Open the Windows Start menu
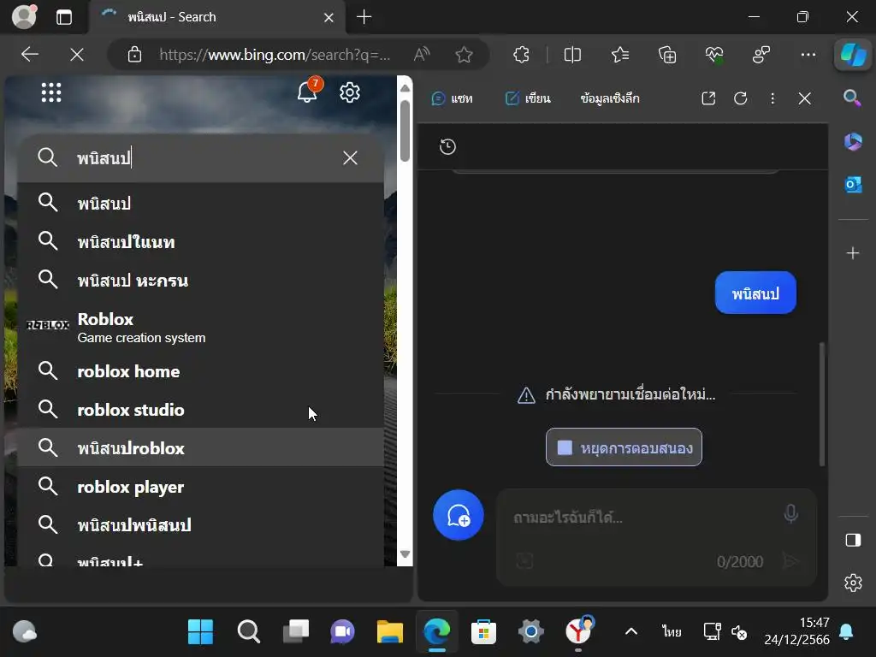The width and height of the screenshot is (876, 657). pos(200,632)
